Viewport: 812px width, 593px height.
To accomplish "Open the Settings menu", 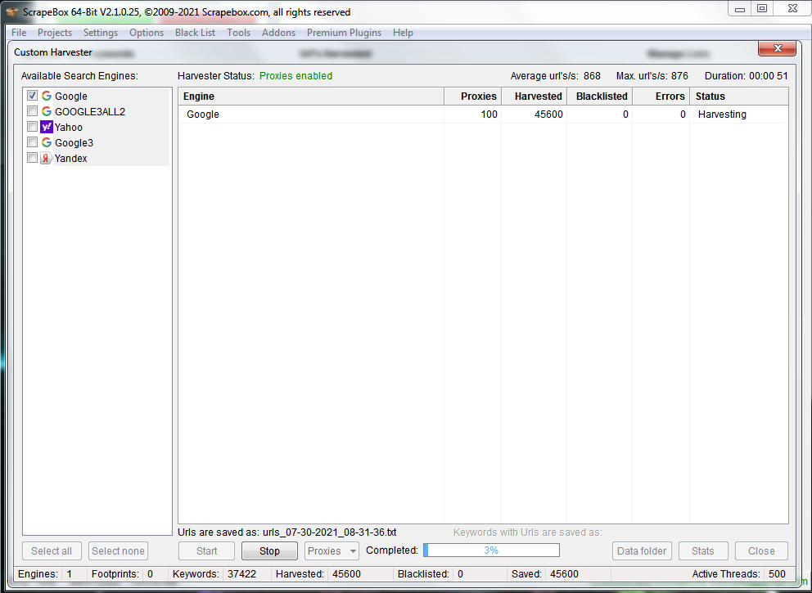I will [101, 33].
